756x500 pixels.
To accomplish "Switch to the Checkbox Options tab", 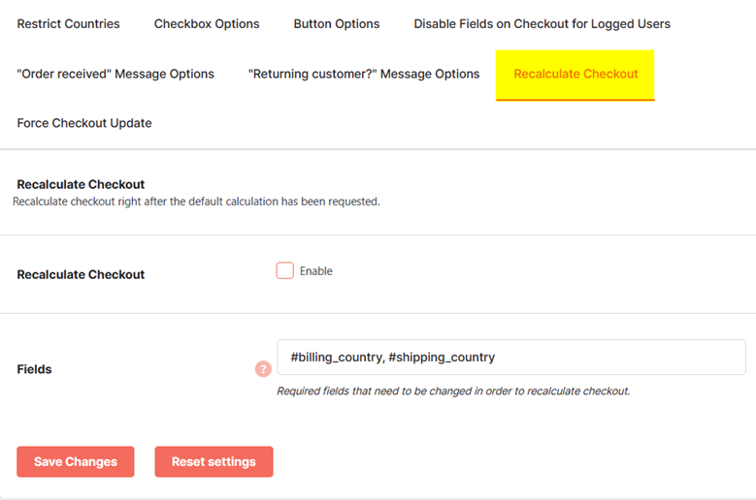I will tap(207, 23).
